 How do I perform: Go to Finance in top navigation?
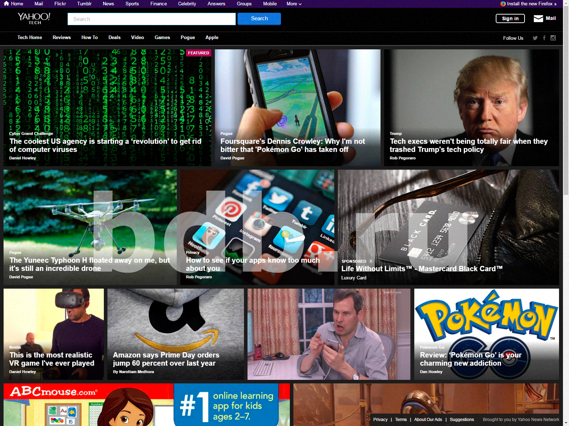pos(159,4)
